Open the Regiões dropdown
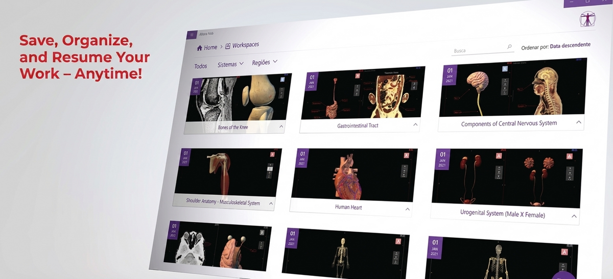Screen dimensions: 613x279 [265, 63]
